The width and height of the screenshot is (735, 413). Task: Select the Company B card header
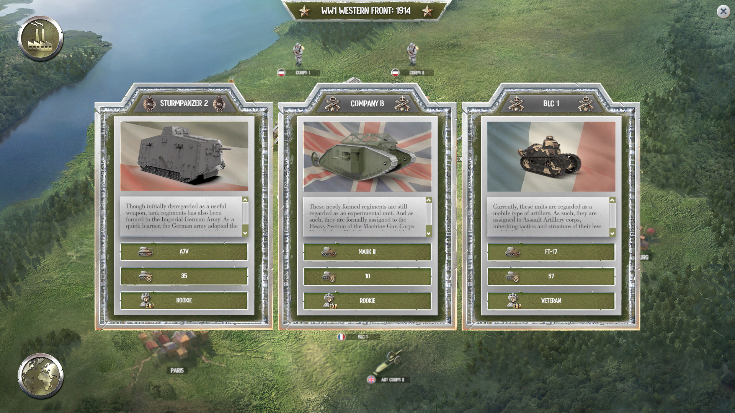(x=367, y=103)
